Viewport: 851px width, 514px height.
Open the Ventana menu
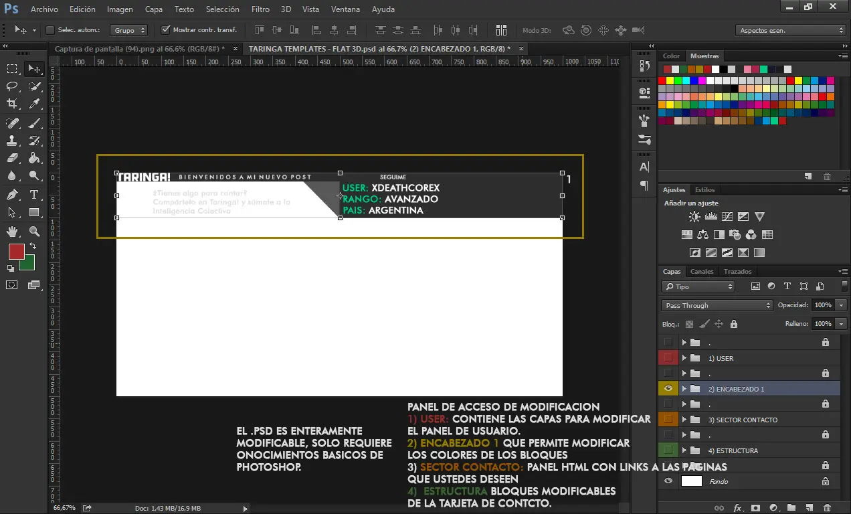(345, 9)
